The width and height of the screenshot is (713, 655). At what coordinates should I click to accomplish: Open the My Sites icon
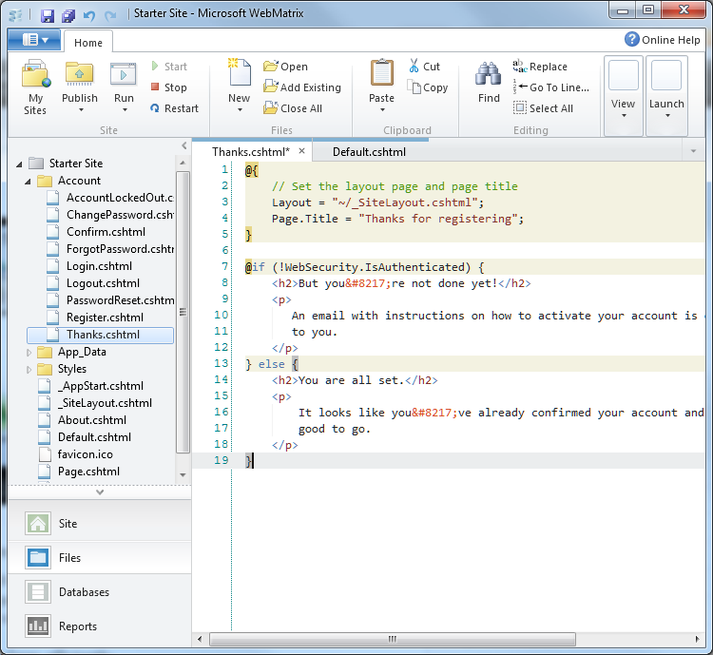[x=35, y=74]
